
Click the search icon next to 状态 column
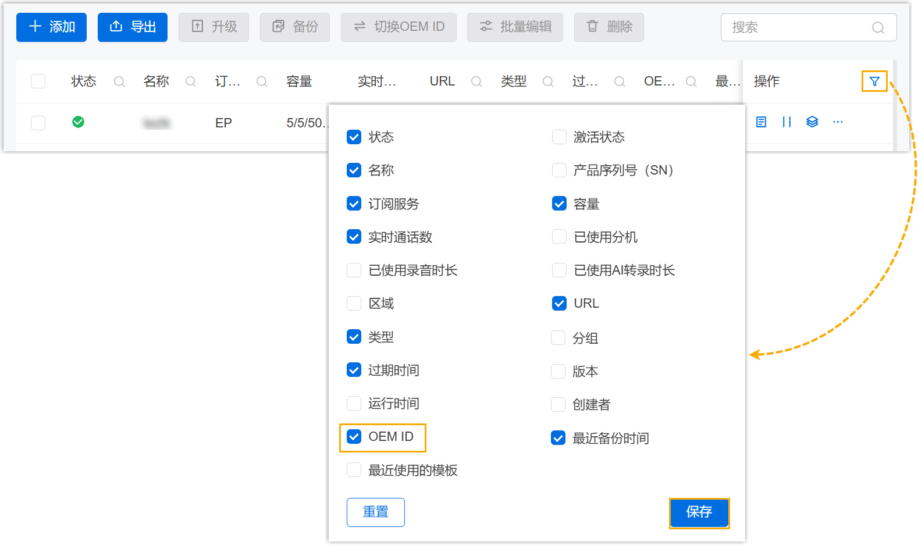click(119, 82)
